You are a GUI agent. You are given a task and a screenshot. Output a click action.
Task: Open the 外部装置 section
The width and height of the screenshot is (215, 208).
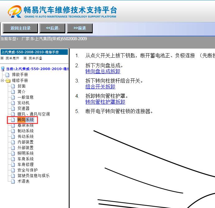point(26,148)
